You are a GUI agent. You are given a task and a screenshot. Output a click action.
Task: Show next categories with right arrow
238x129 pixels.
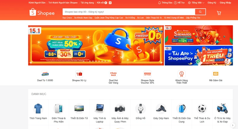pos(233,125)
